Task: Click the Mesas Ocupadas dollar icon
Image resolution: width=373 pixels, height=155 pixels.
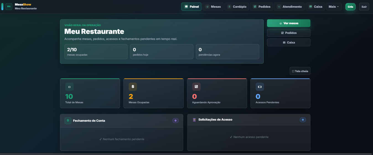Action: tap(133, 87)
